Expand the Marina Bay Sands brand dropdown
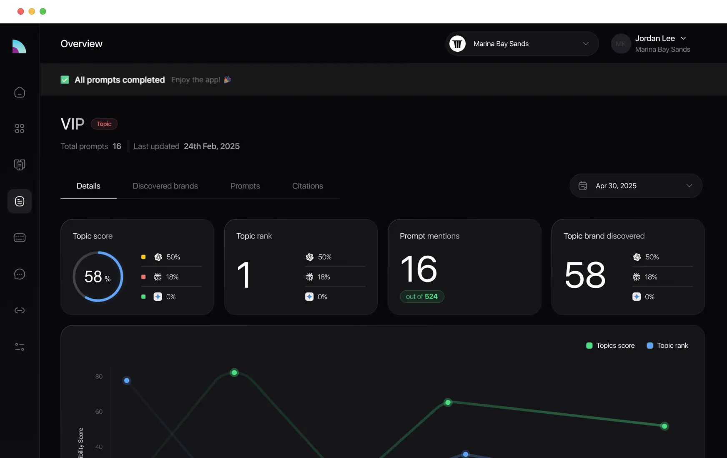 [522, 44]
